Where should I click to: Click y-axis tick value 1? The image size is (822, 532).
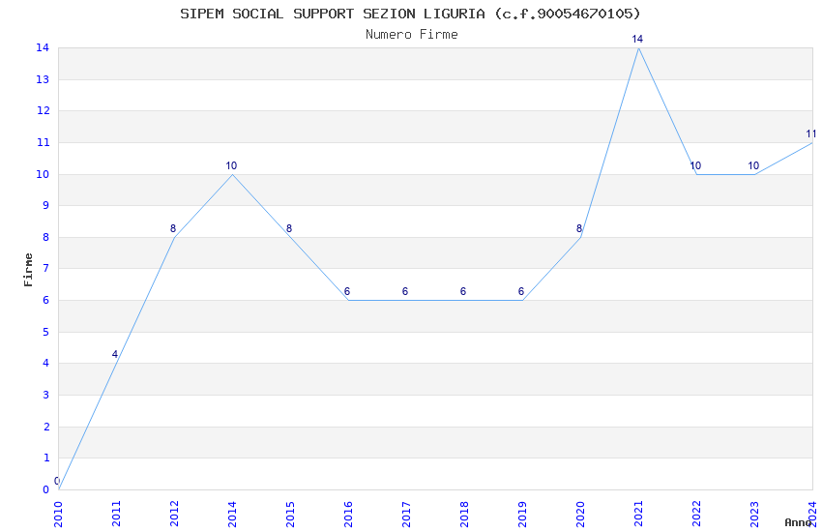[46, 458]
